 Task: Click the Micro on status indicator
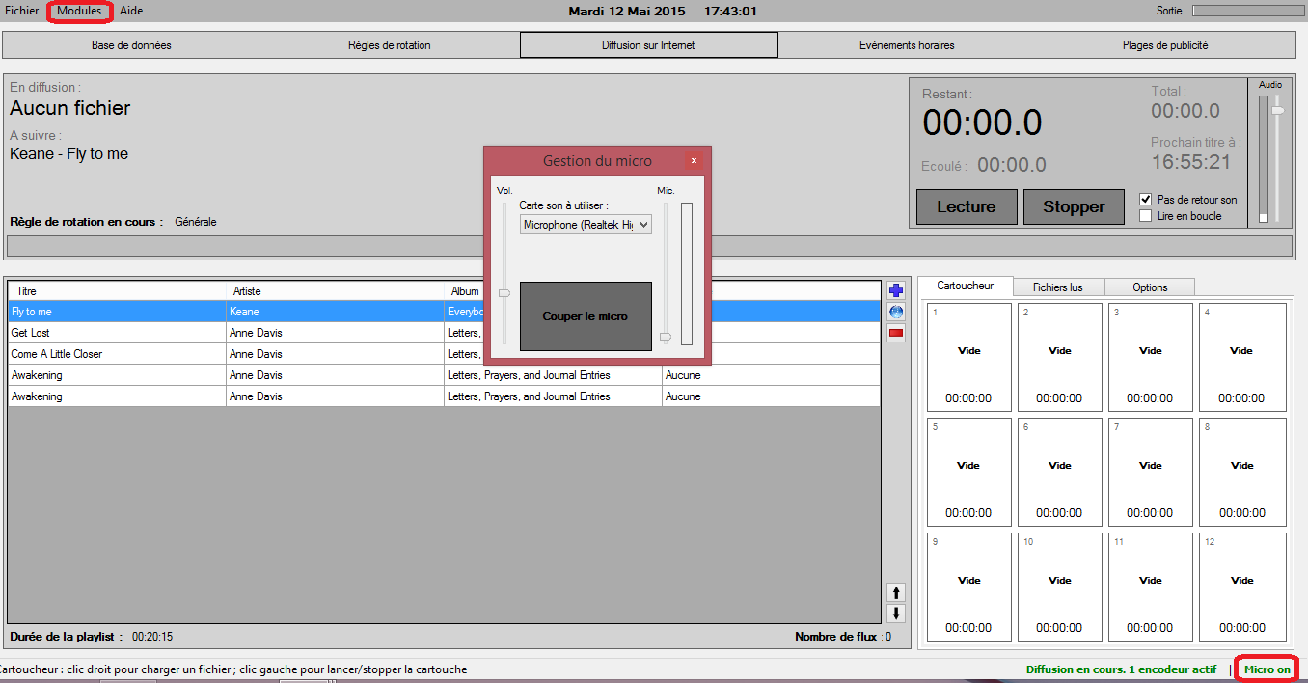(x=1267, y=669)
